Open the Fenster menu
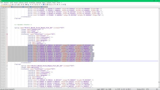160x90 pixels. click(x=58, y=3)
